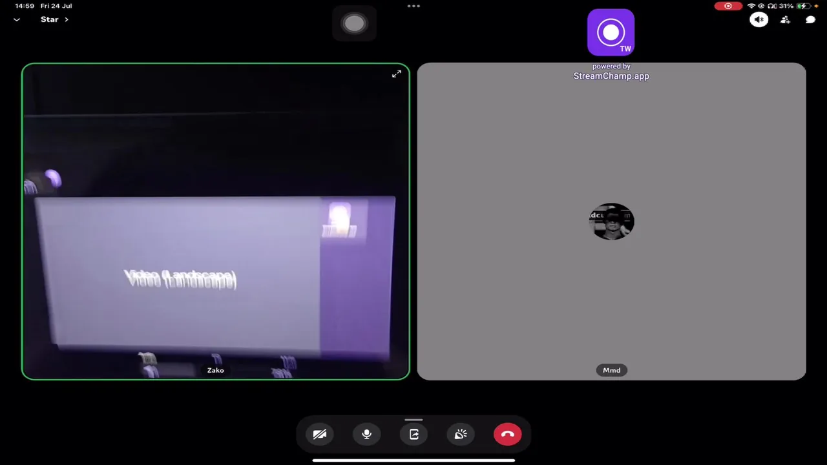The height and width of the screenshot is (465, 827).
Task: Mute the microphone
Action: tap(366, 435)
